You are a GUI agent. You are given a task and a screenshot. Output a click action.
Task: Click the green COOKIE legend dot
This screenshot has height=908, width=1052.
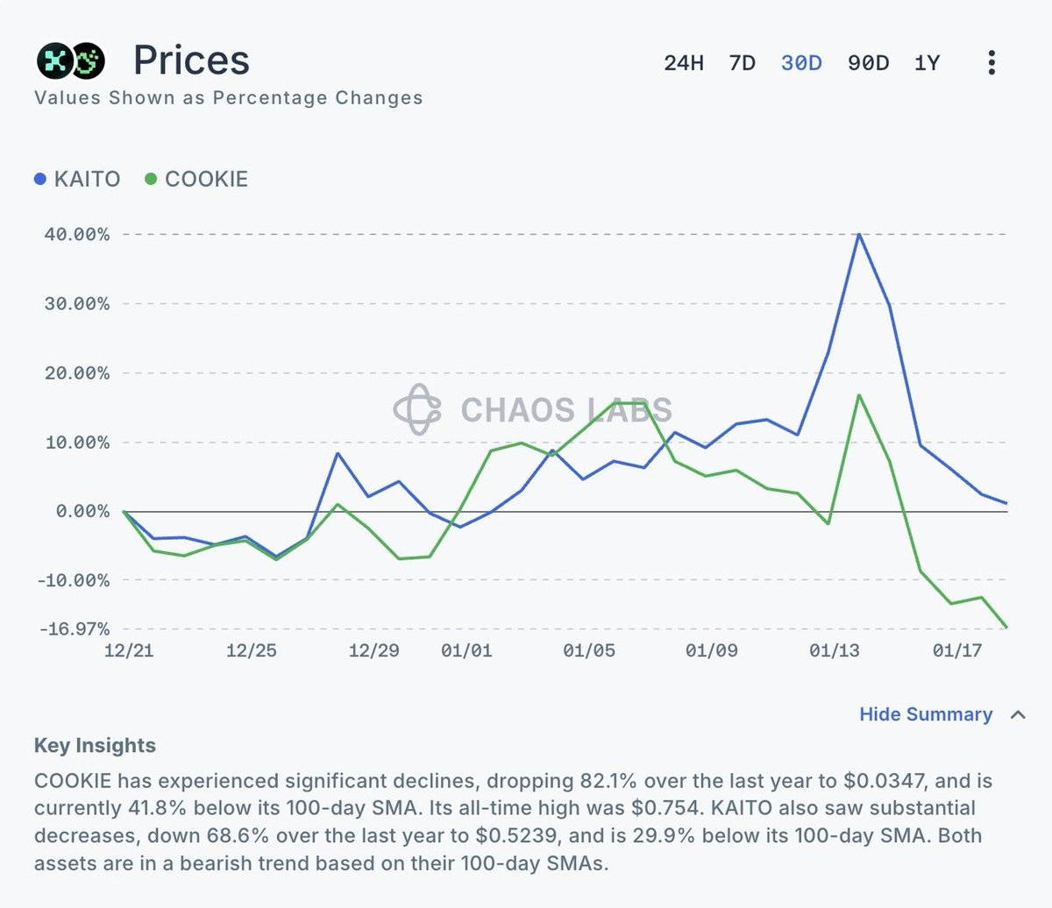[x=151, y=179]
